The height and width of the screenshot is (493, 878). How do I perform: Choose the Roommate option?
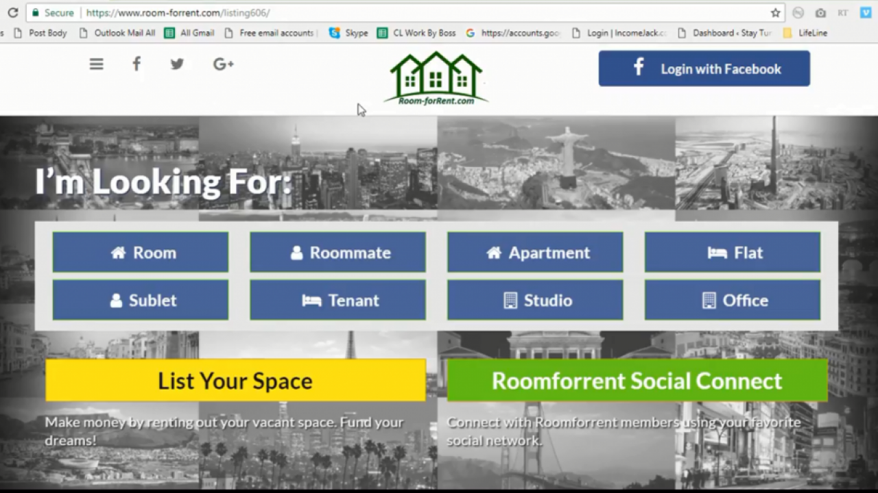[x=337, y=253]
